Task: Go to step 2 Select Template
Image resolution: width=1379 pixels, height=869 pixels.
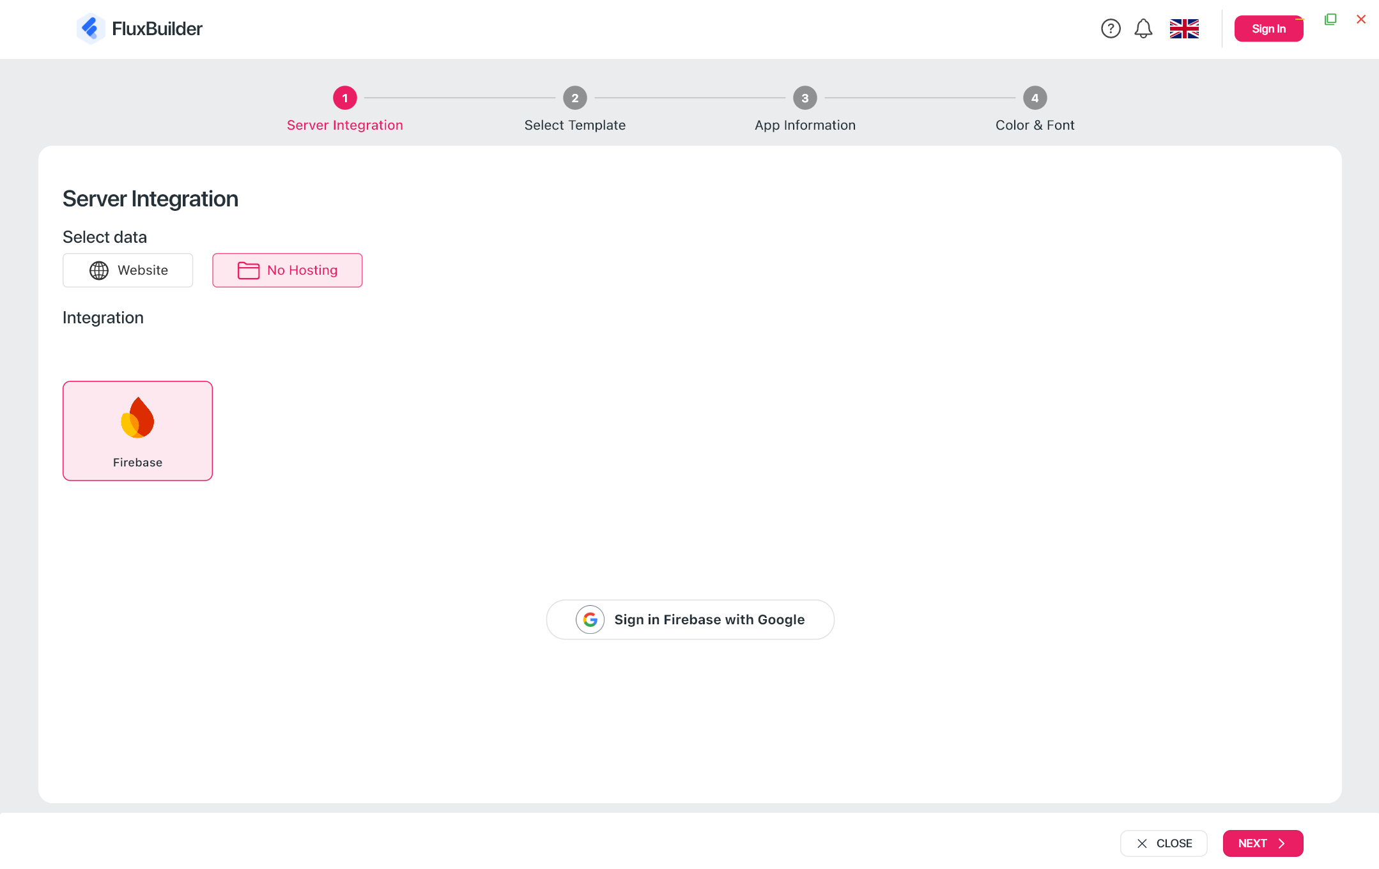Action: pyautogui.click(x=574, y=98)
